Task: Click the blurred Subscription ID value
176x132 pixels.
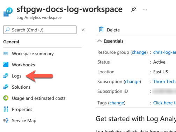Action: point(164,91)
